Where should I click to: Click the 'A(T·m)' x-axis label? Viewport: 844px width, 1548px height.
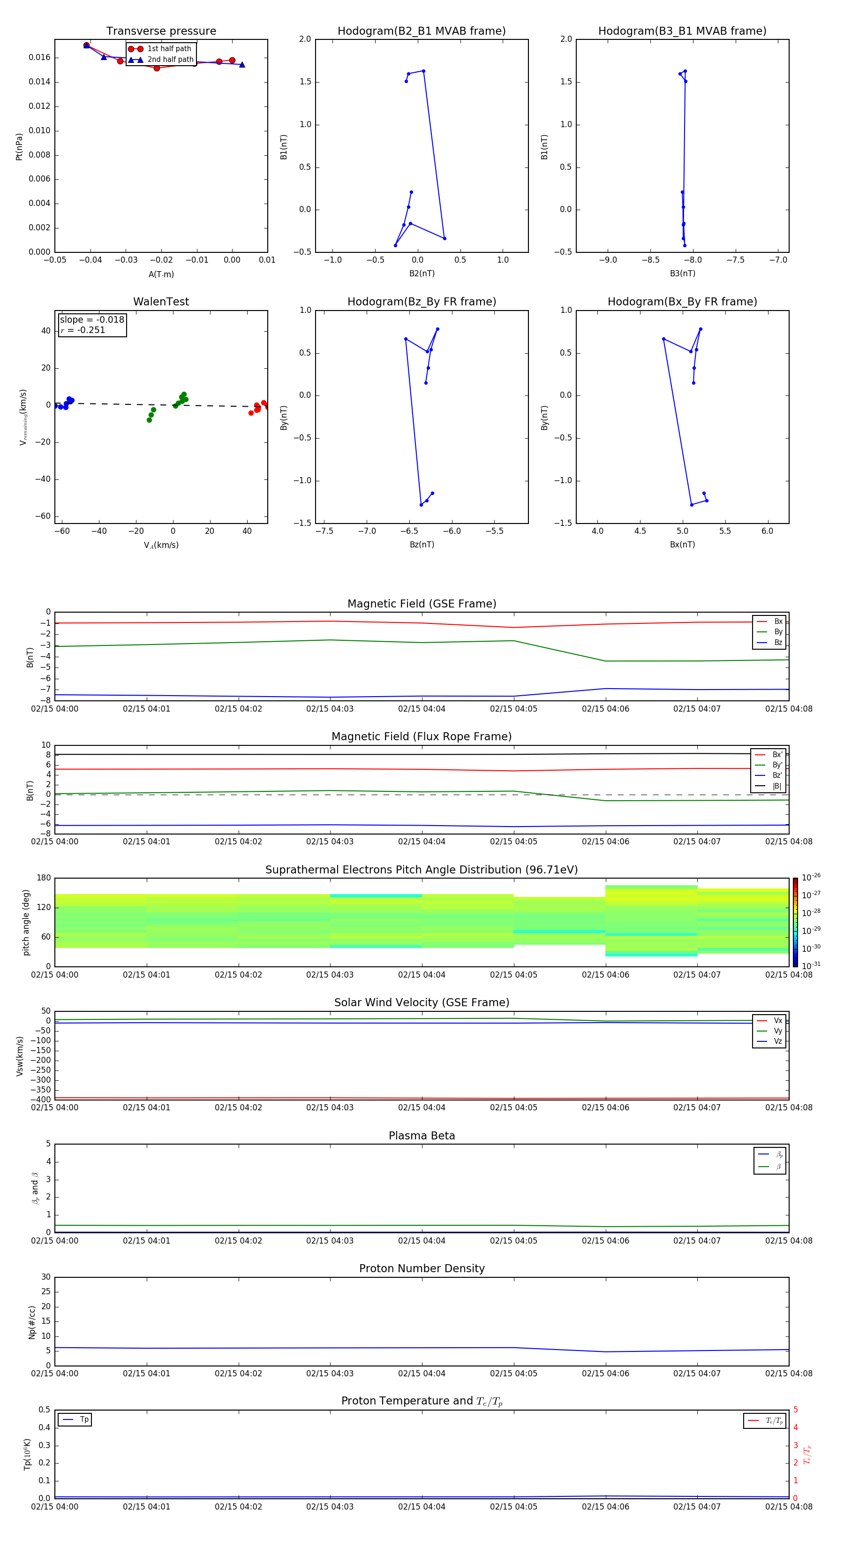(x=161, y=274)
